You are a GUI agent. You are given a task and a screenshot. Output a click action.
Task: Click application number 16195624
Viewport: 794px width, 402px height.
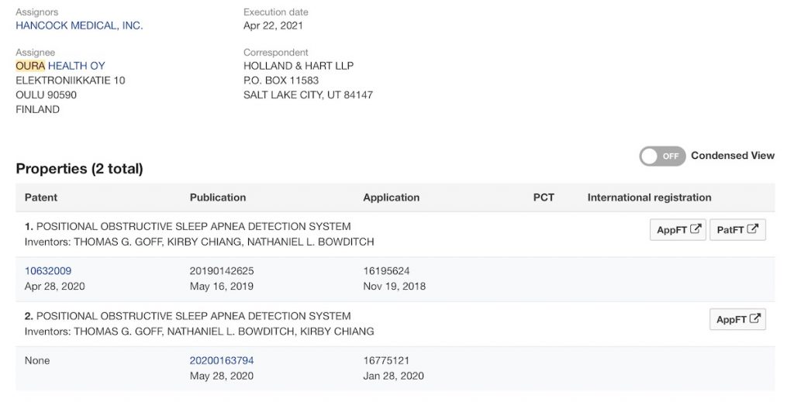coord(386,271)
